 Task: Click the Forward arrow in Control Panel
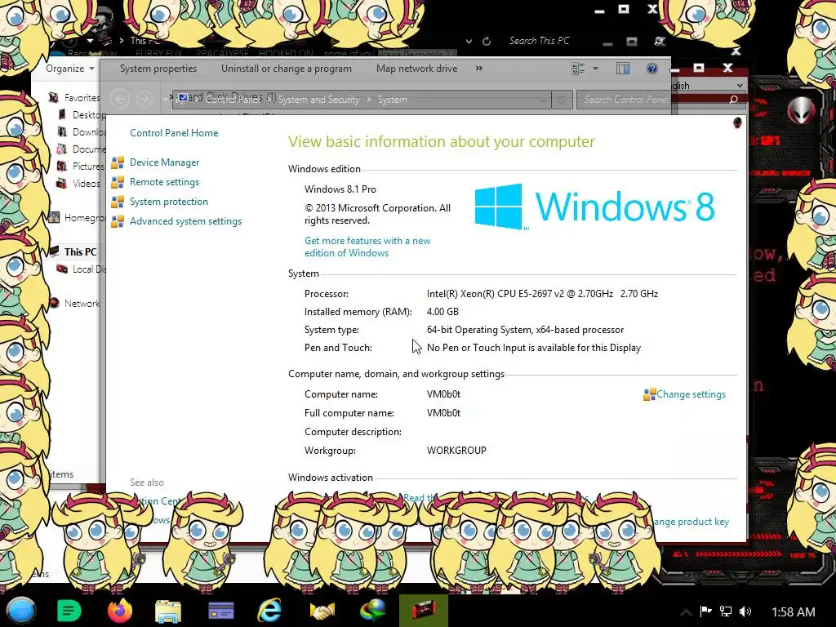pos(144,99)
